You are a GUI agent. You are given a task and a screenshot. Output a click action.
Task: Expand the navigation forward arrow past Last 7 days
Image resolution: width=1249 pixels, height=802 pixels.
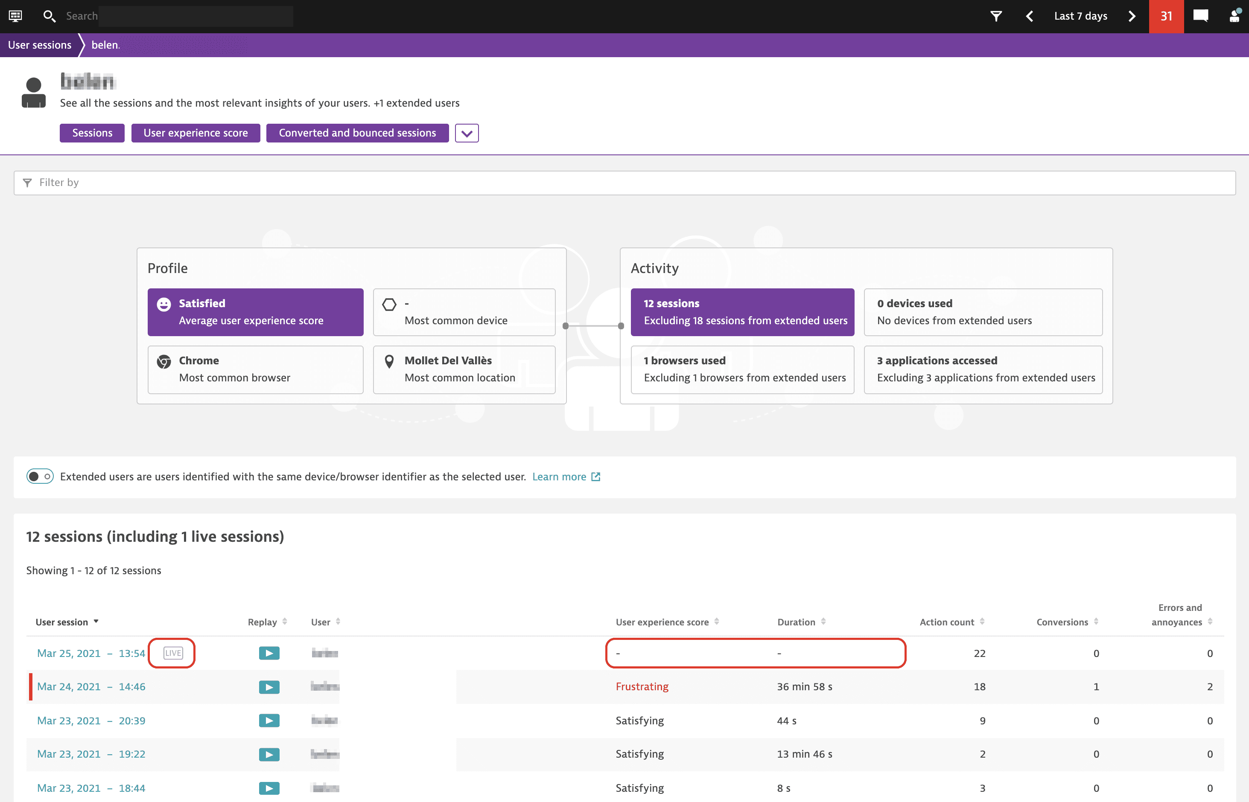1132,16
